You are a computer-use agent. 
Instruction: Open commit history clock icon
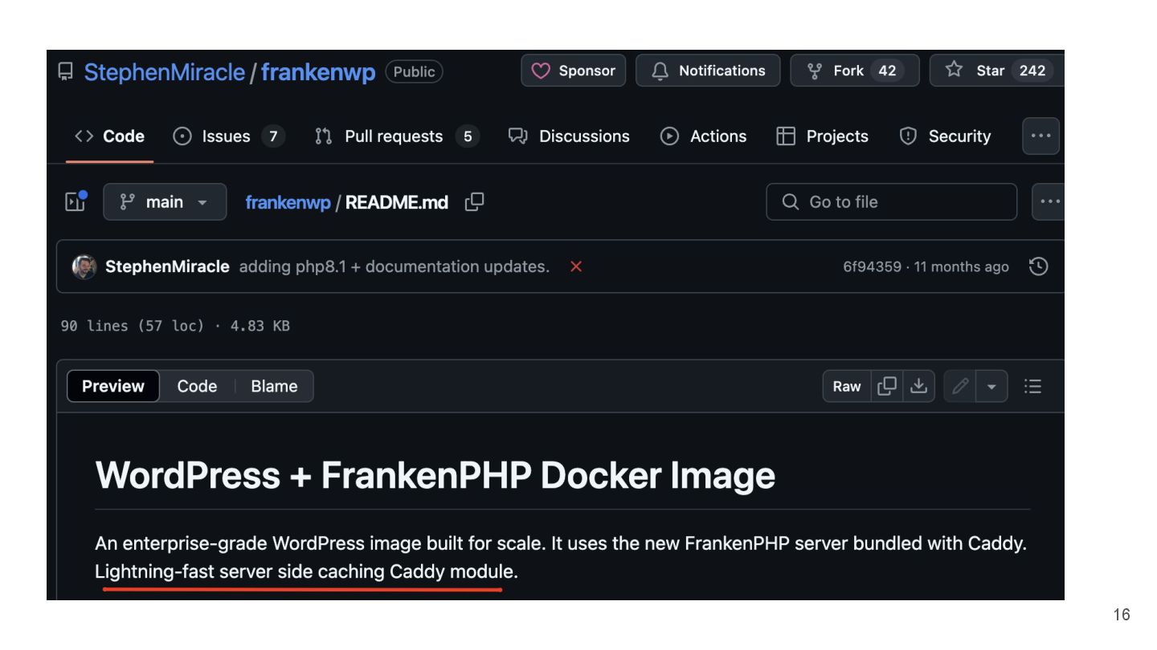pos(1038,266)
